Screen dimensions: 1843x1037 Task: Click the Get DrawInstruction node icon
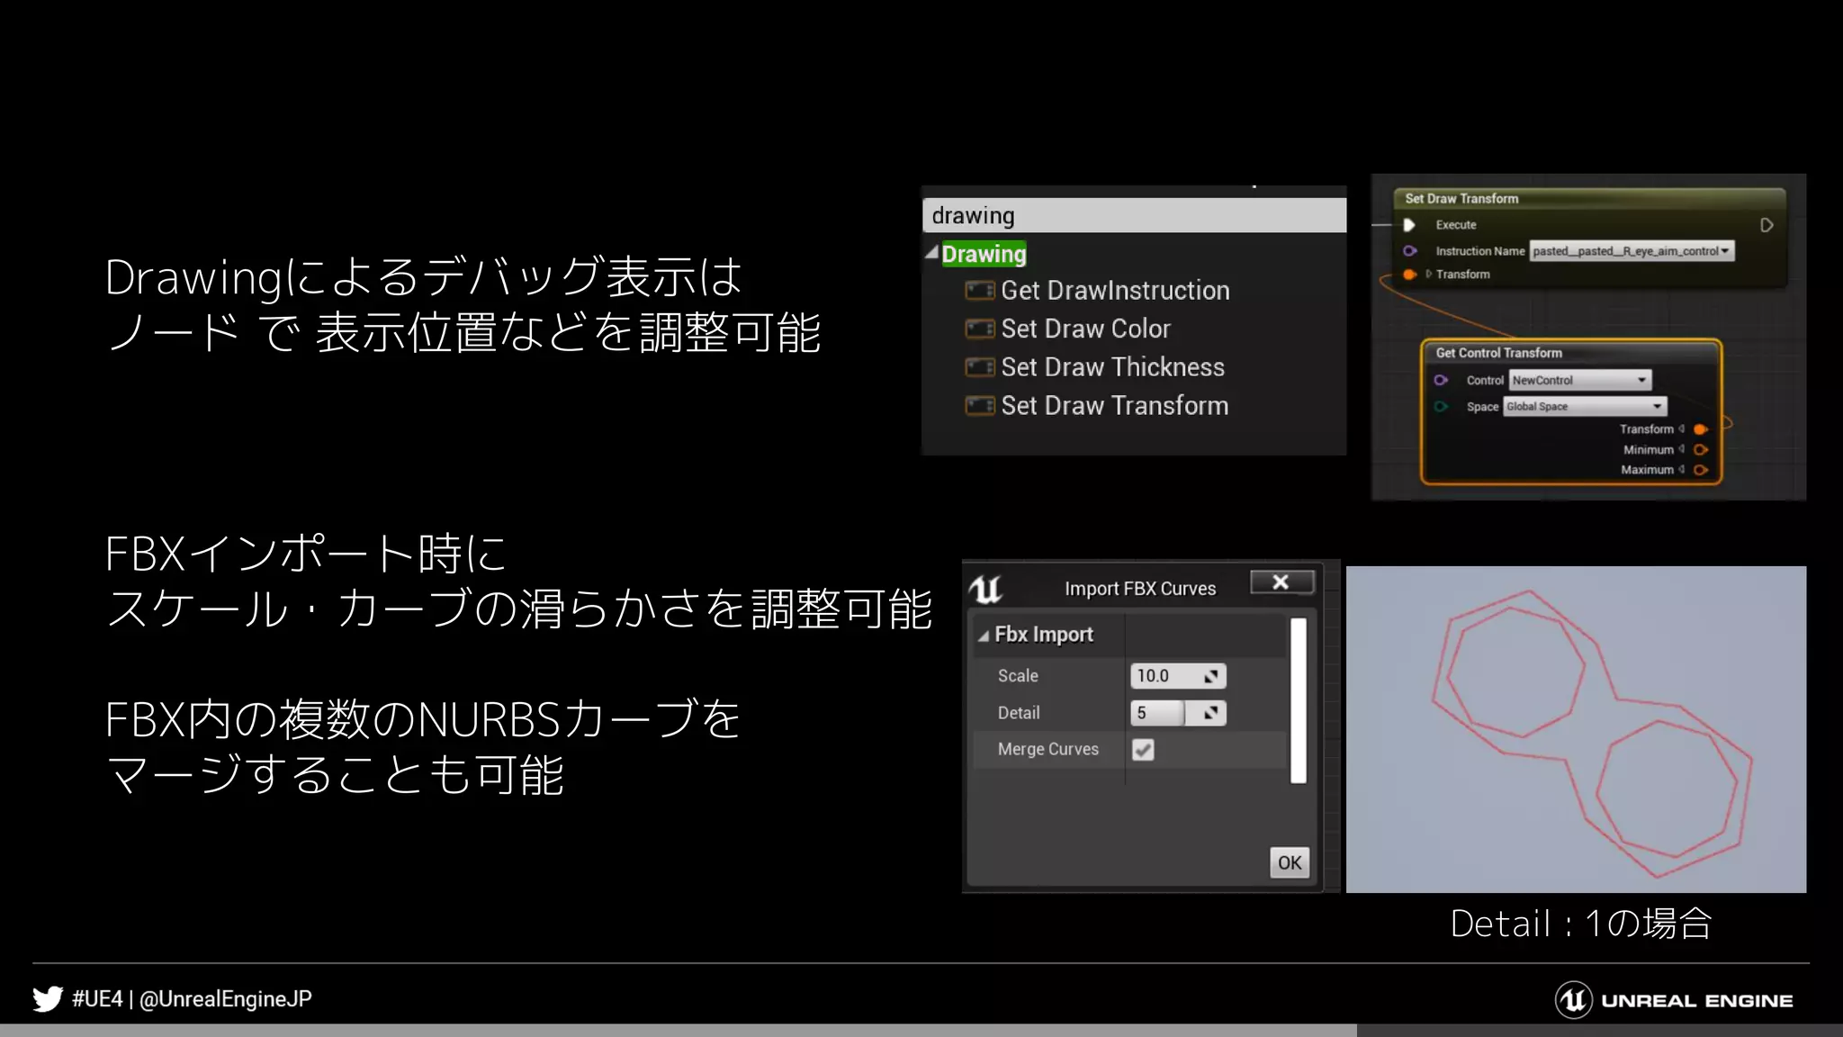(979, 291)
